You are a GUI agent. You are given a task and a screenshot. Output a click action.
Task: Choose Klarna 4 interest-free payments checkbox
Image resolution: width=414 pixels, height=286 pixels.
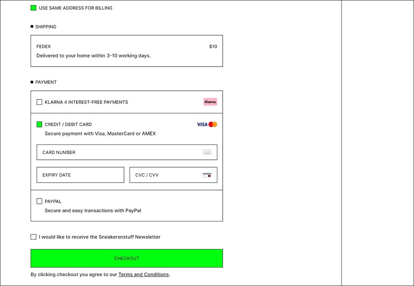39,102
